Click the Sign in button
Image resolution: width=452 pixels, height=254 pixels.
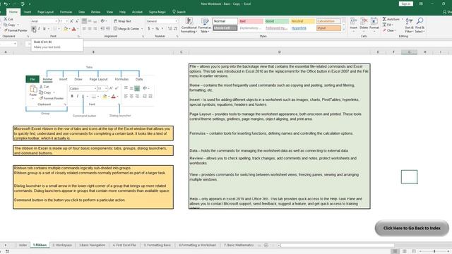pyautogui.click(x=405, y=4)
